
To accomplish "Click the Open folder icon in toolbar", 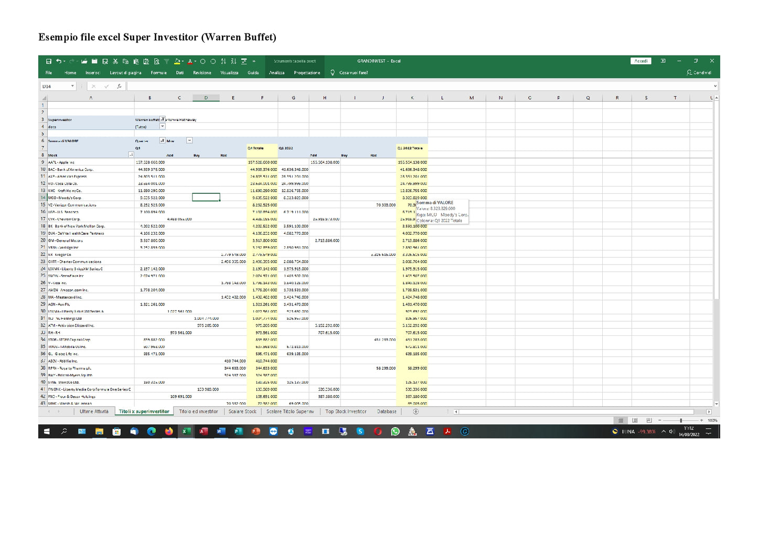I will (x=84, y=61).
